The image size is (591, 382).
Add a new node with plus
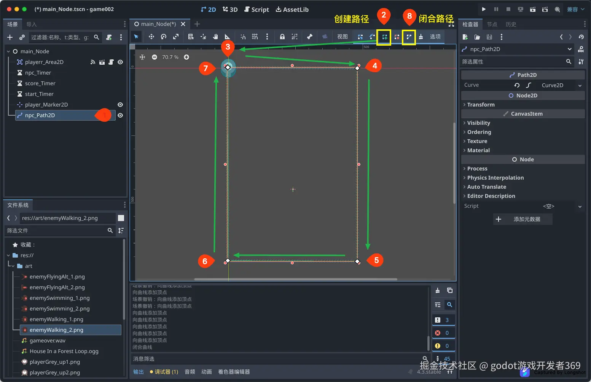point(10,37)
